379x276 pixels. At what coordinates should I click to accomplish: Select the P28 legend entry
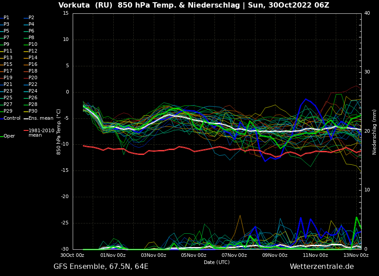[33, 105]
